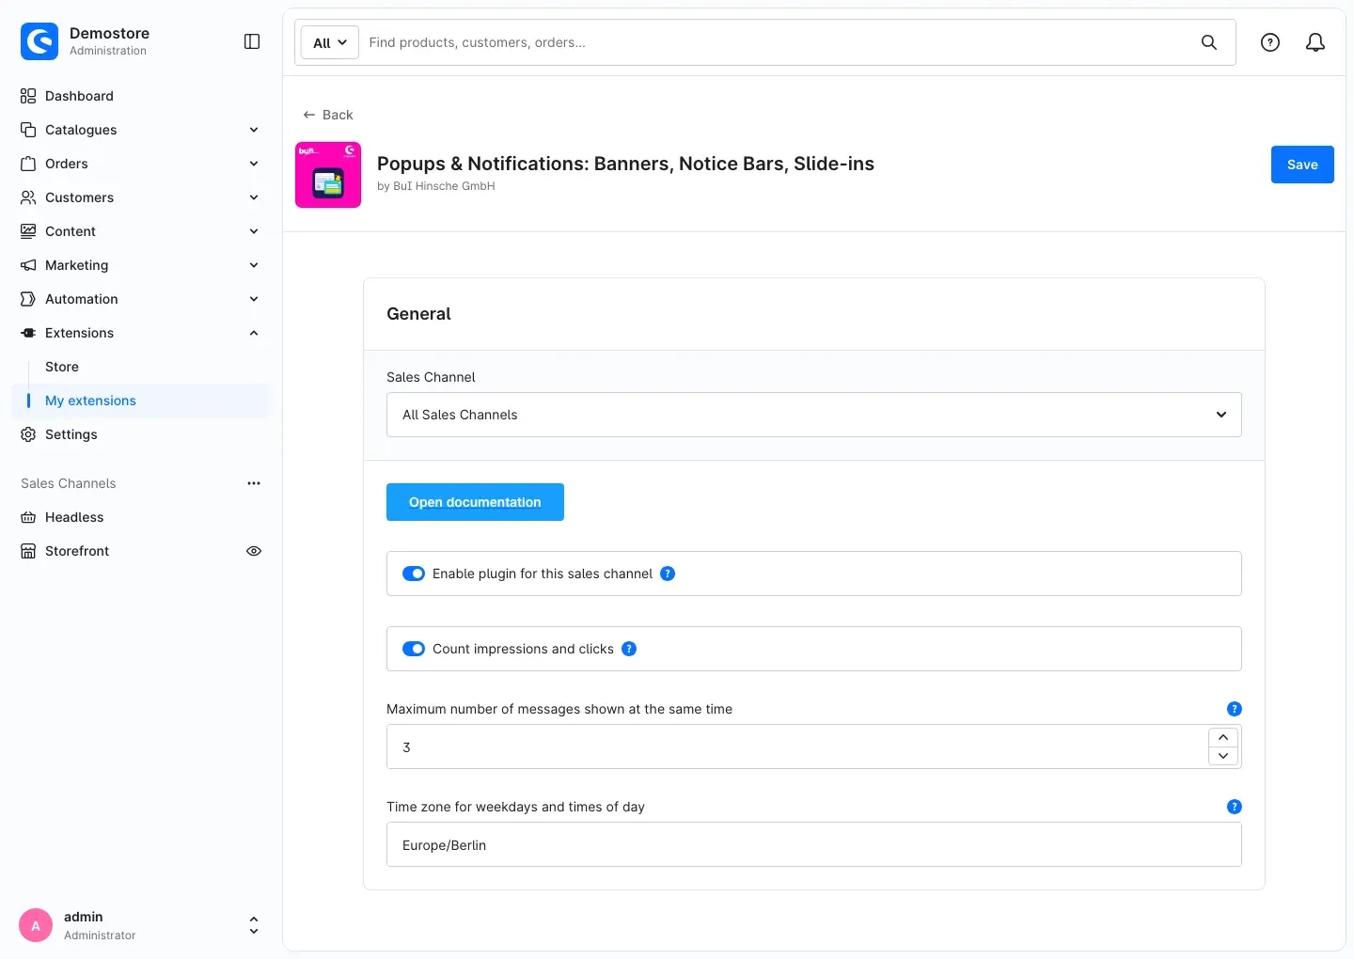The height and width of the screenshot is (959, 1354).
Task: Collapse the sidebar with the panel icon
Action: [252, 41]
